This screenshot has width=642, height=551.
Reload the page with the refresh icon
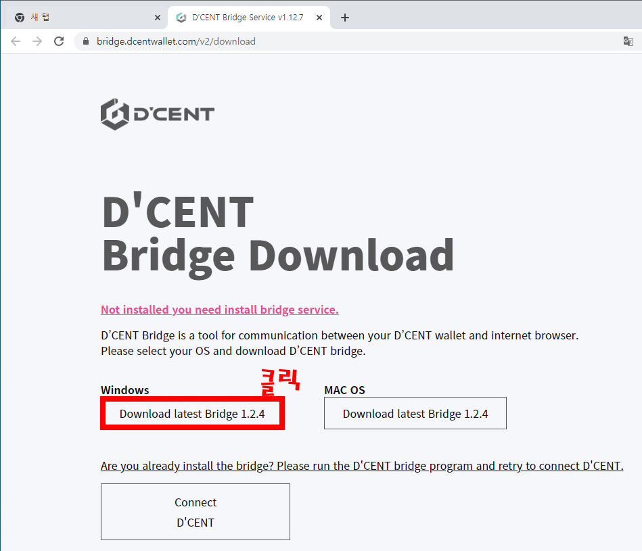click(x=59, y=41)
